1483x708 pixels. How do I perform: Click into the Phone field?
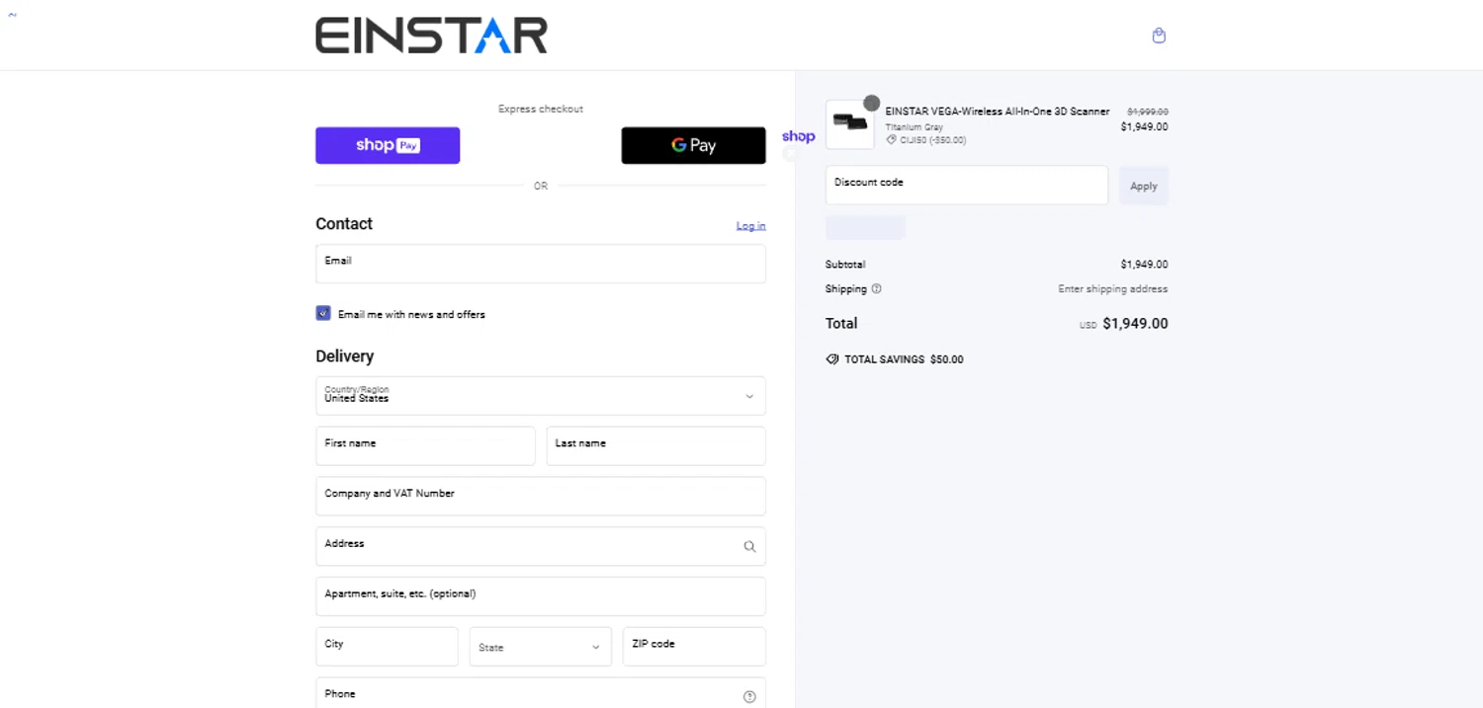[x=541, y=693]
